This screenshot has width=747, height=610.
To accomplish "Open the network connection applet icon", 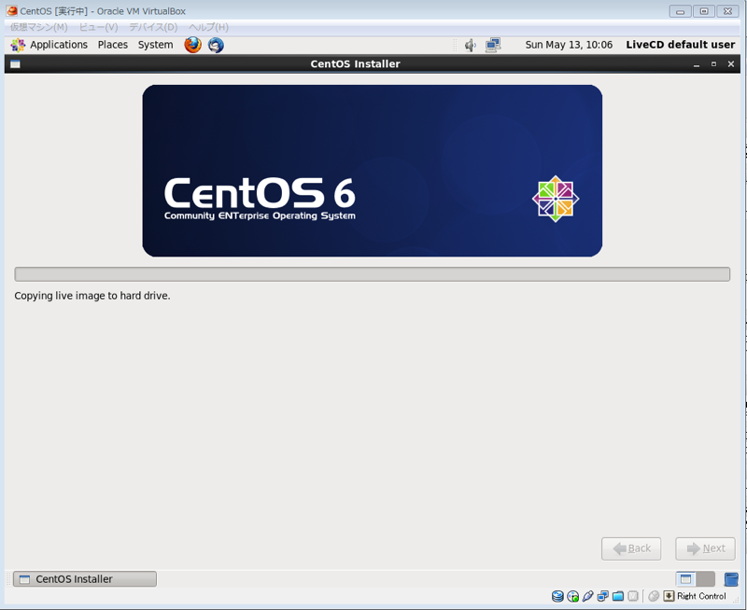I will (x=493, y=45).
